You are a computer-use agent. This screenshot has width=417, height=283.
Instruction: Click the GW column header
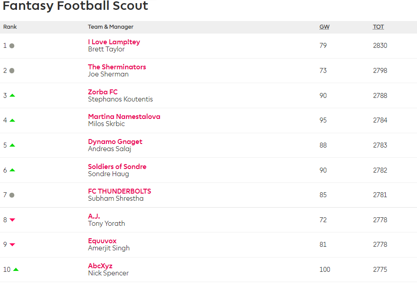[x=324, y=27]
